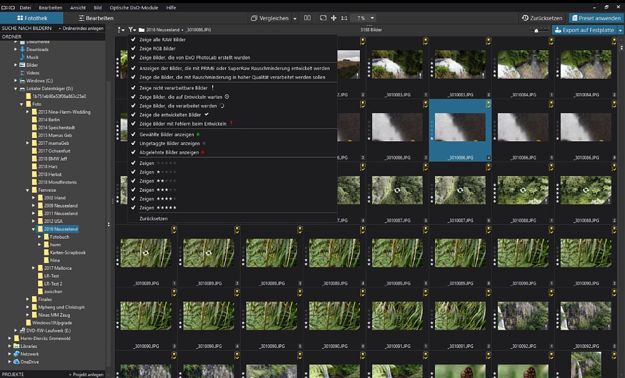This screenshot has height=378, width=625.
Task: Click the Lokaler Datenträger (D:) drive icon
Action: point(22,89)
